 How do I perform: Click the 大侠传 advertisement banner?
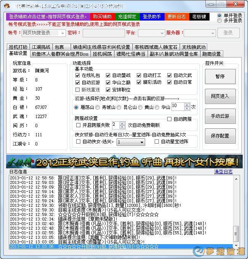(x=124, y=161)
